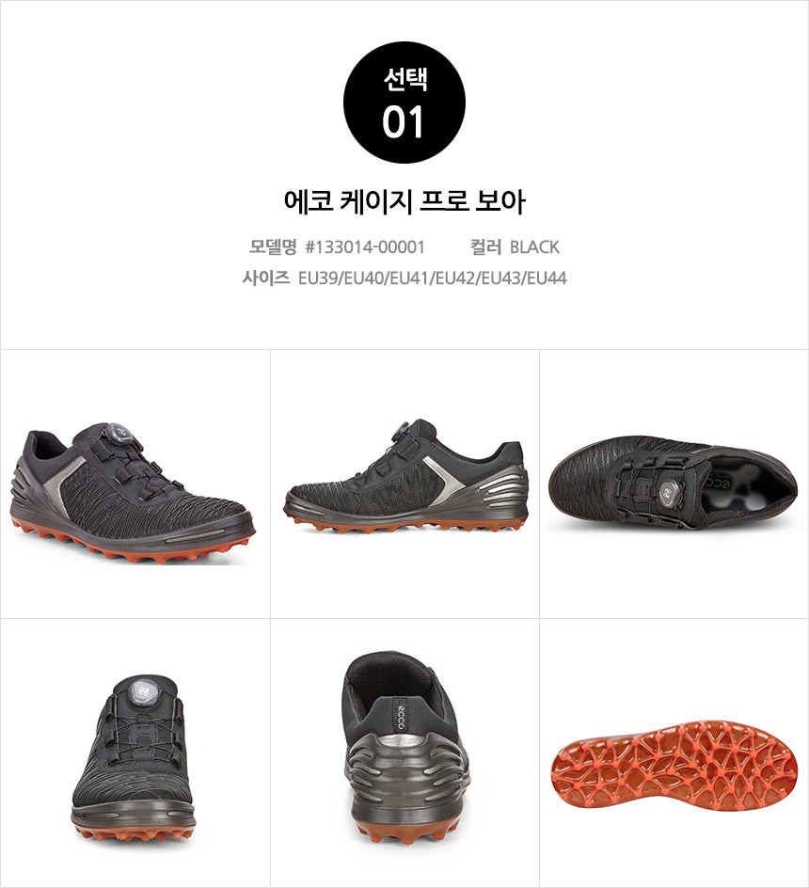The width and height of the screenshot is (809, 888).
Task: Click the BOA dial on angled shoe
Action: click(116, 434)
